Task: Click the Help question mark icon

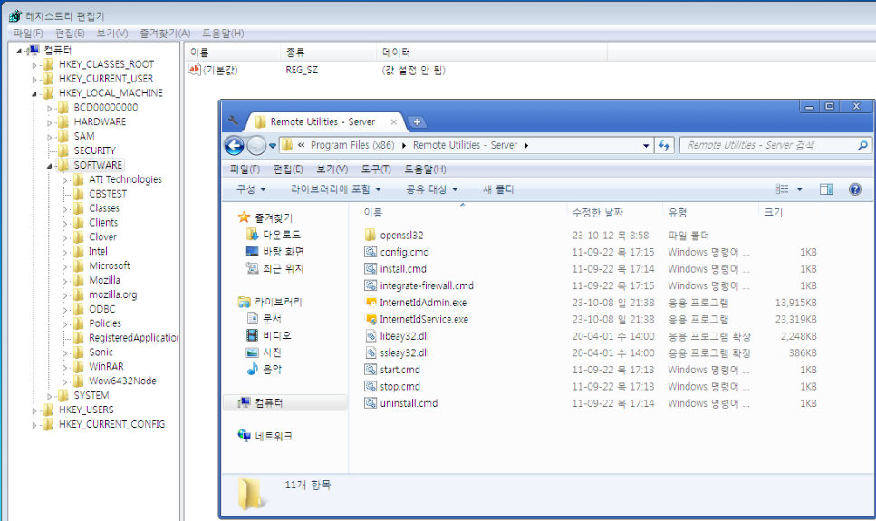Action: (853, 189)
